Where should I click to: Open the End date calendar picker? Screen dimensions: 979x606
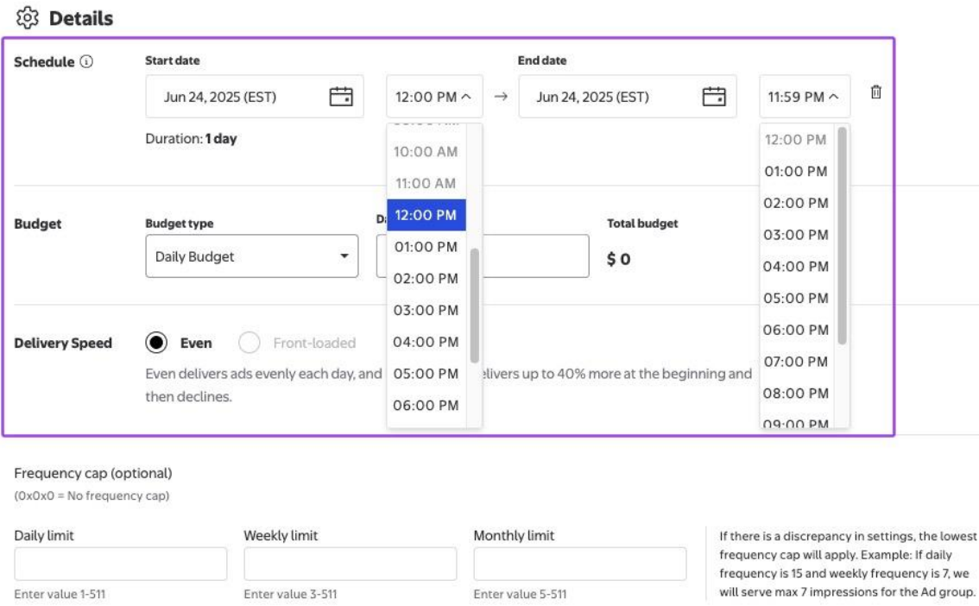(713, 97)
